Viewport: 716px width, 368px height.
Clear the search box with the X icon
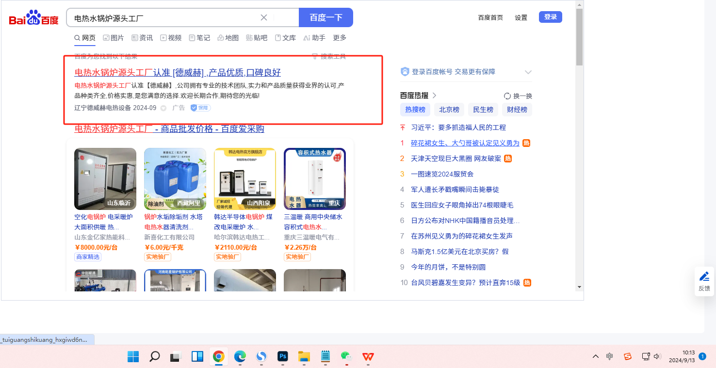[x=264, y=18]
